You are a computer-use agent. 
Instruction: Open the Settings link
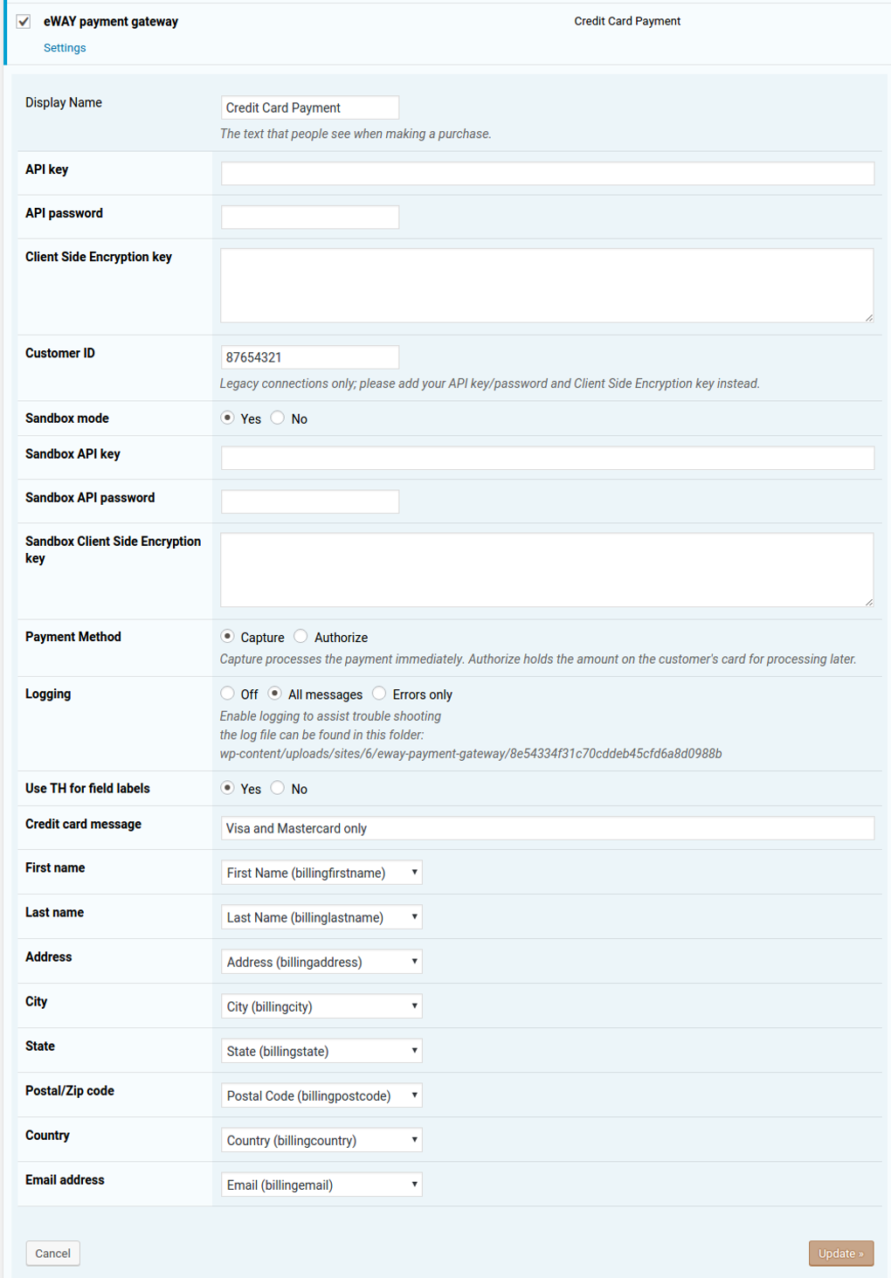[65, 48]
